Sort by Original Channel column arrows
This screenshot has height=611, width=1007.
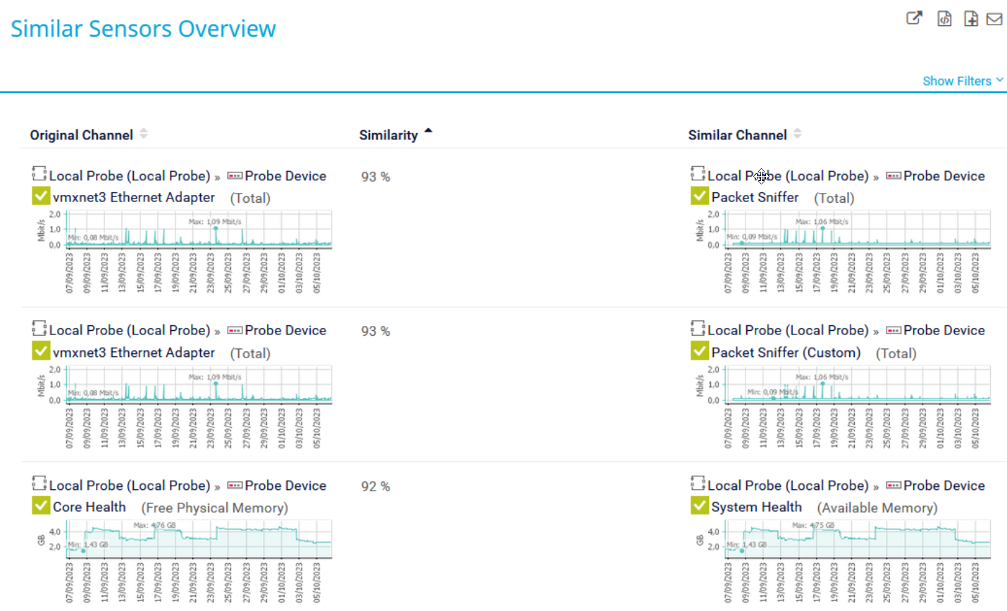144,134
